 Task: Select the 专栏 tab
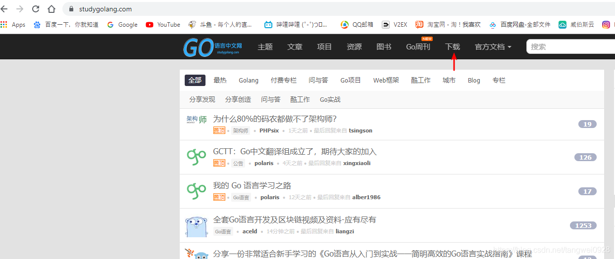pos(499,80)
